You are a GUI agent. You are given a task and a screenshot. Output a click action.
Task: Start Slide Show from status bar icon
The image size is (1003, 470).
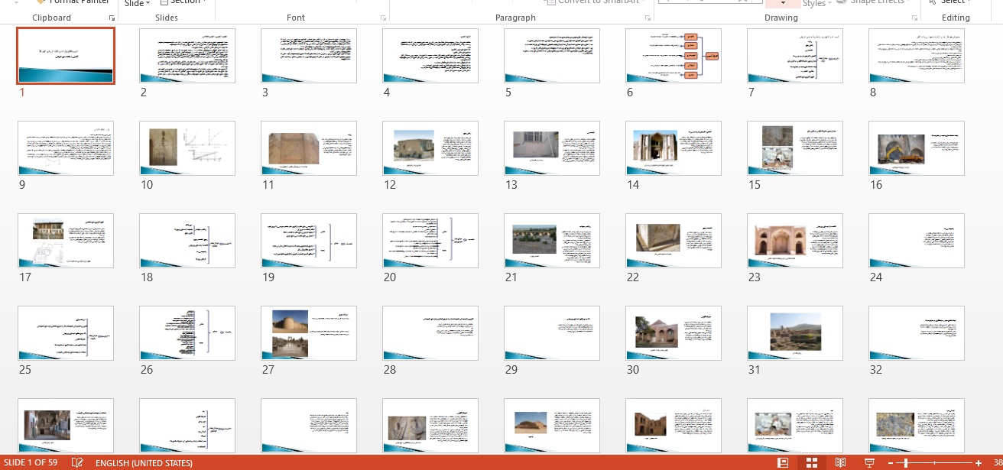click(x=869, y=462)
